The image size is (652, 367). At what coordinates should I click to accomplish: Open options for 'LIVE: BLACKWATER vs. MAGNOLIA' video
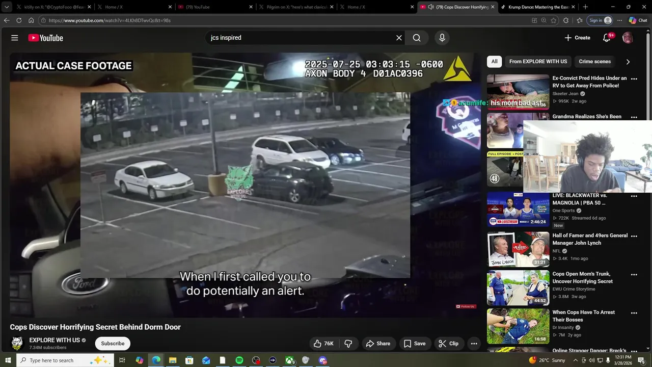(634, 196)
